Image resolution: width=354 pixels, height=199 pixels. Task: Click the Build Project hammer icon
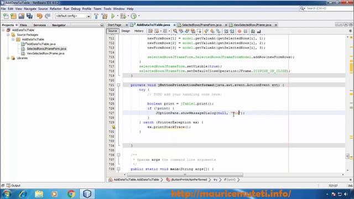click(96, 16)
